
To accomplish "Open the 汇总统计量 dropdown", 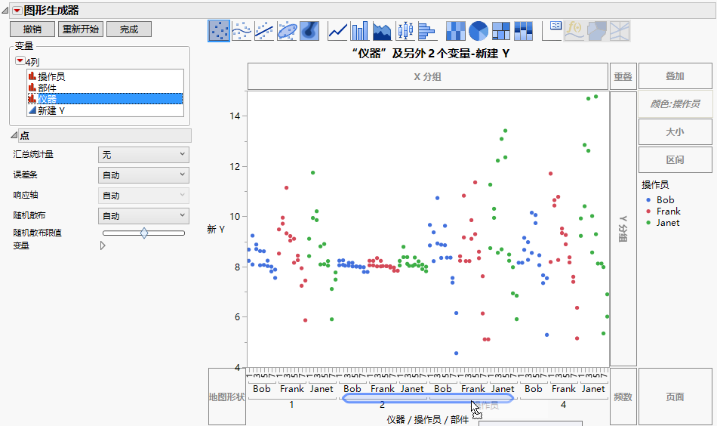I will 143,154.
